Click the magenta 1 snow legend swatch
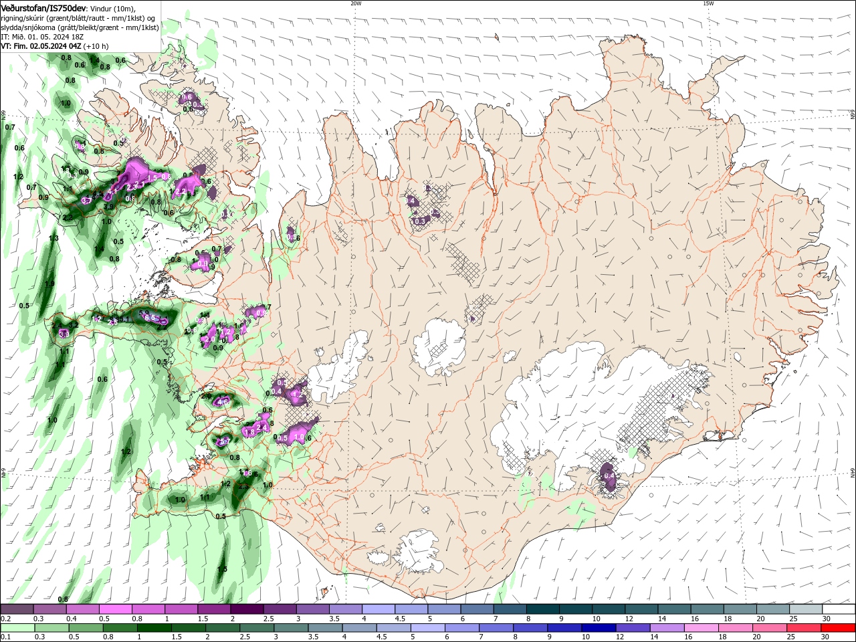The width and height of the screenshot is (856, 642). (181, 609)
